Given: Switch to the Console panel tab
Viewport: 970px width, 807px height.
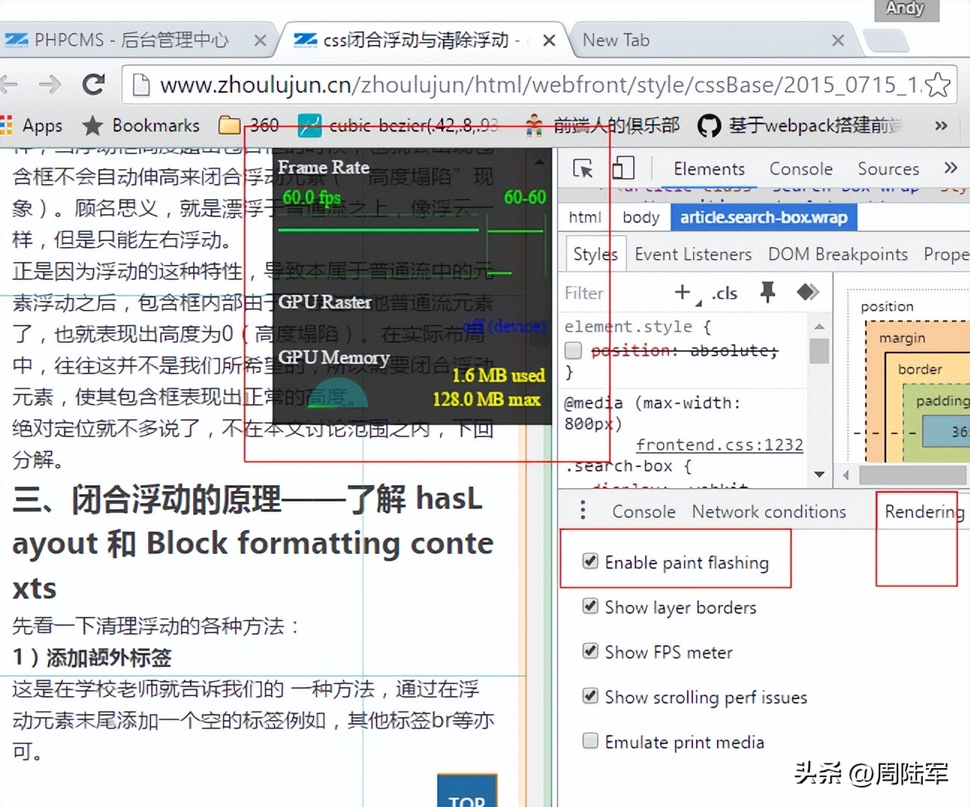Looking at the screenshot, I should point(800,169).
